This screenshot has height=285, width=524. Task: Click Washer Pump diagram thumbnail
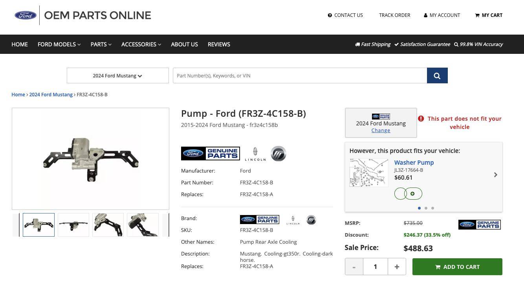coord(369,173)
